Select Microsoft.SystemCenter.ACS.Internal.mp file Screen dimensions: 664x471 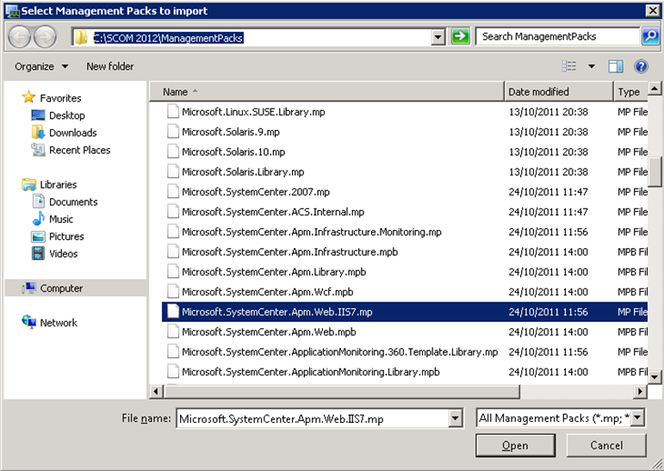273,212
